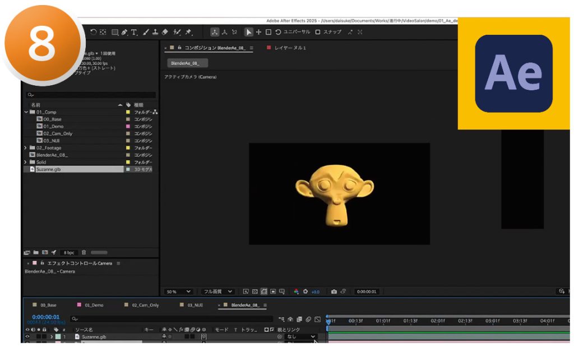Click the BlenderAe_08_ breadcrumb button in the viewer
The image size is (574, 346).
(187, 63)
